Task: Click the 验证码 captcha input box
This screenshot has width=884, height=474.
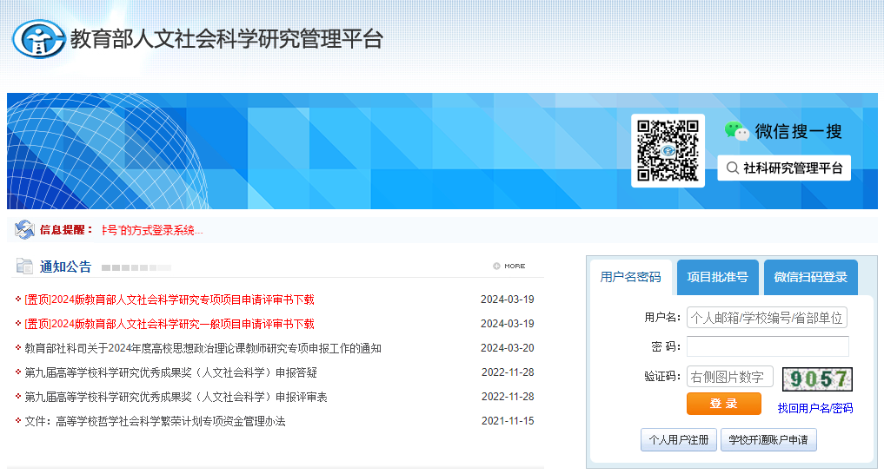Action: click(x=729, y=377)
